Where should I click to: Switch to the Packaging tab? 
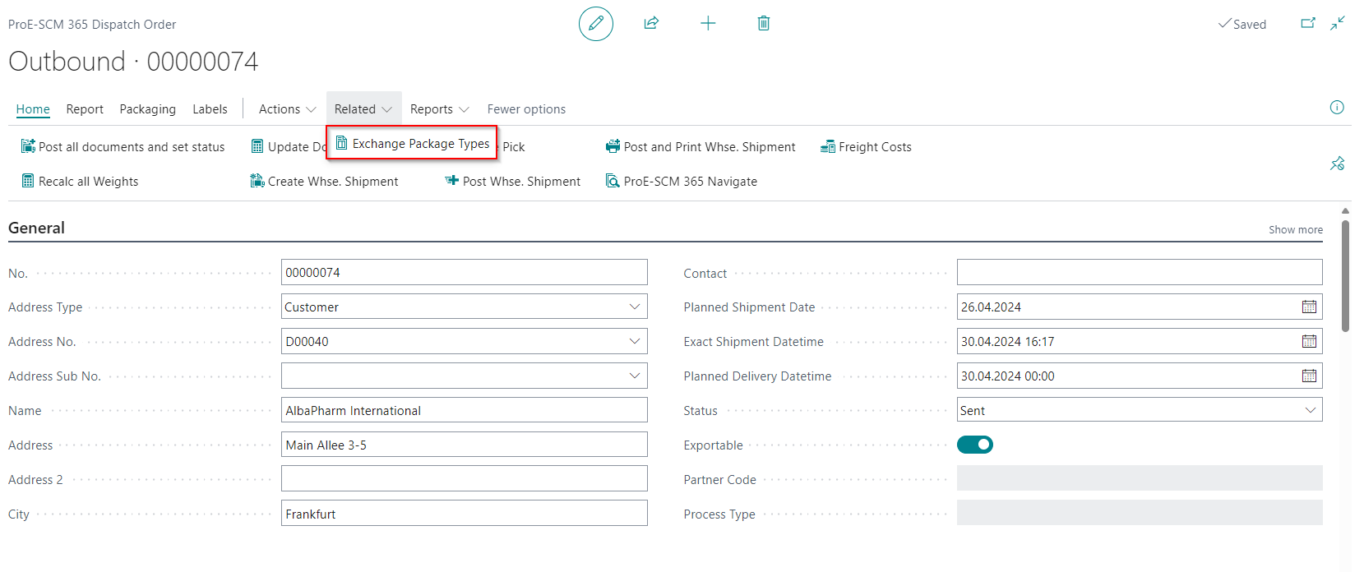tap(147, 109)
